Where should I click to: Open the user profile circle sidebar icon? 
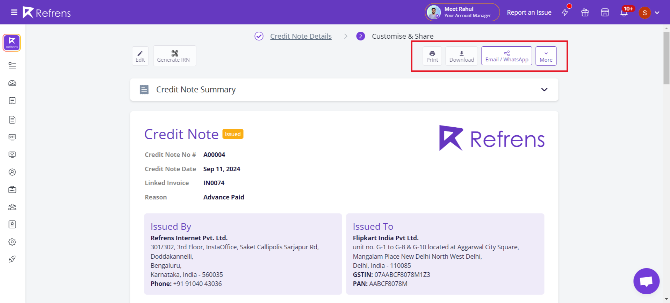pyautogui.click(x=12, y=172)
